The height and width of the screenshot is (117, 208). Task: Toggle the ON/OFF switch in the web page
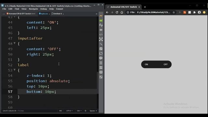156,64
